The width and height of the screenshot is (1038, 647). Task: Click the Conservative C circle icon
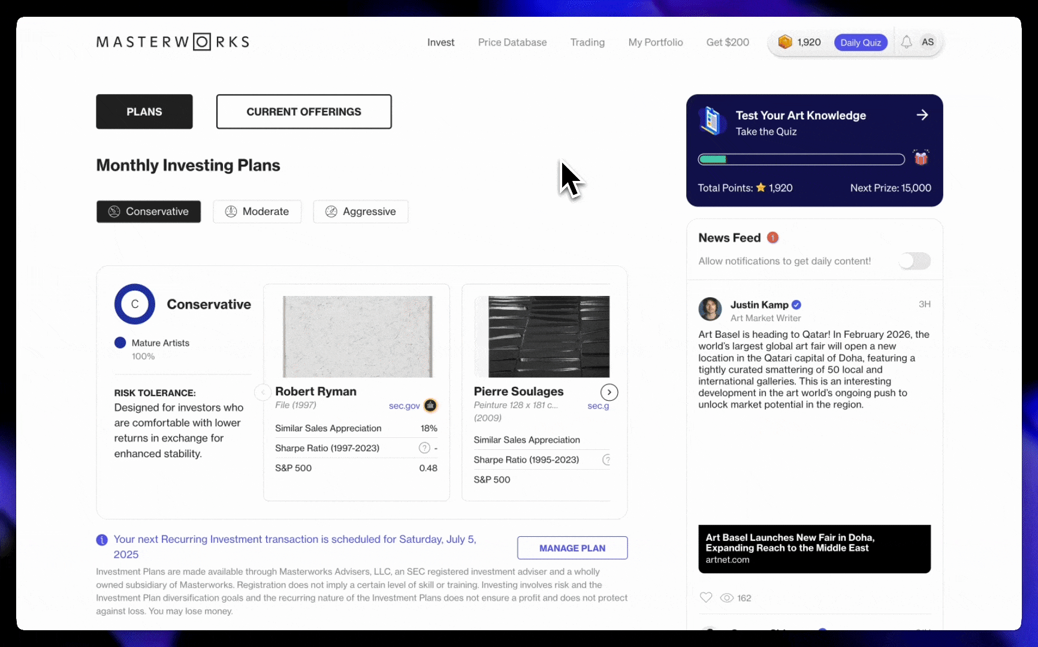coord(135,304)
